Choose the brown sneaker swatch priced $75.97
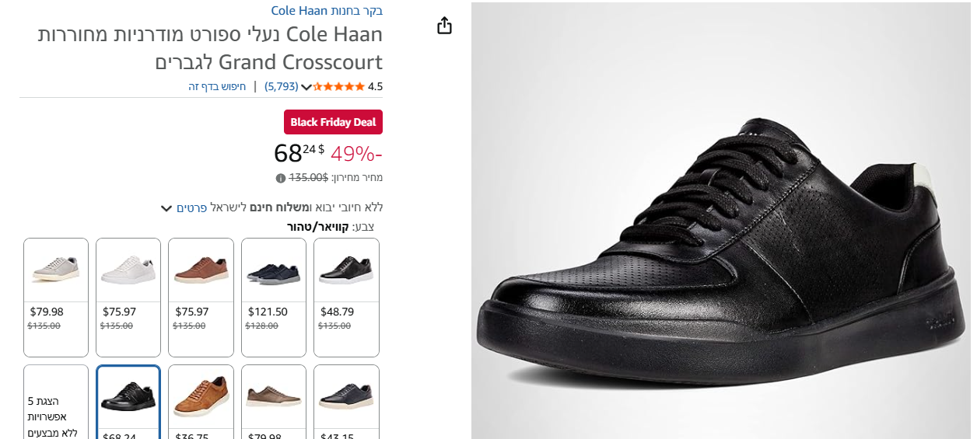The width and height of the screenshot is (977, 439). click(x=201, y=297)
